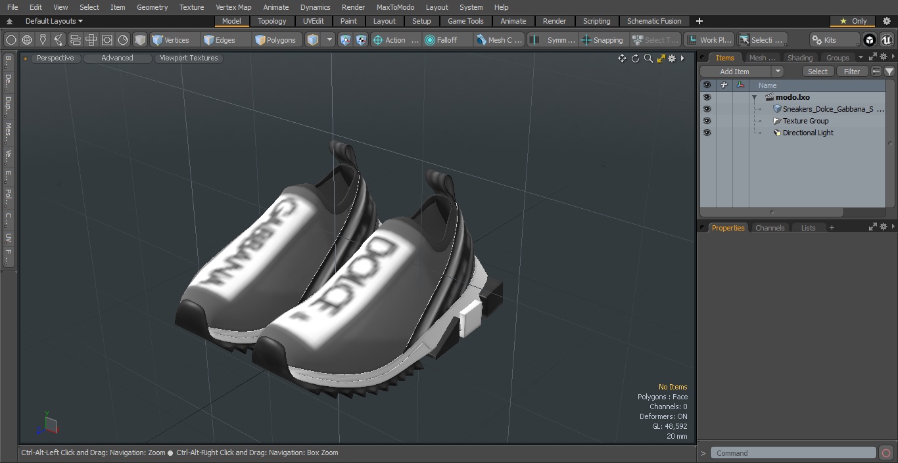This screenshot has width=898, height=463.
Task: Open the Schematic Fusion layout tab
Action: (654, 21)
